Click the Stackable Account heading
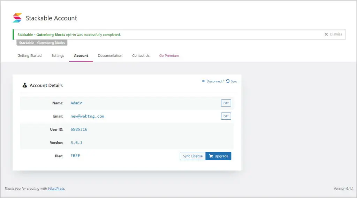This screenshot has height=198, width=357. pyautogui.click(x=51, y=18)
